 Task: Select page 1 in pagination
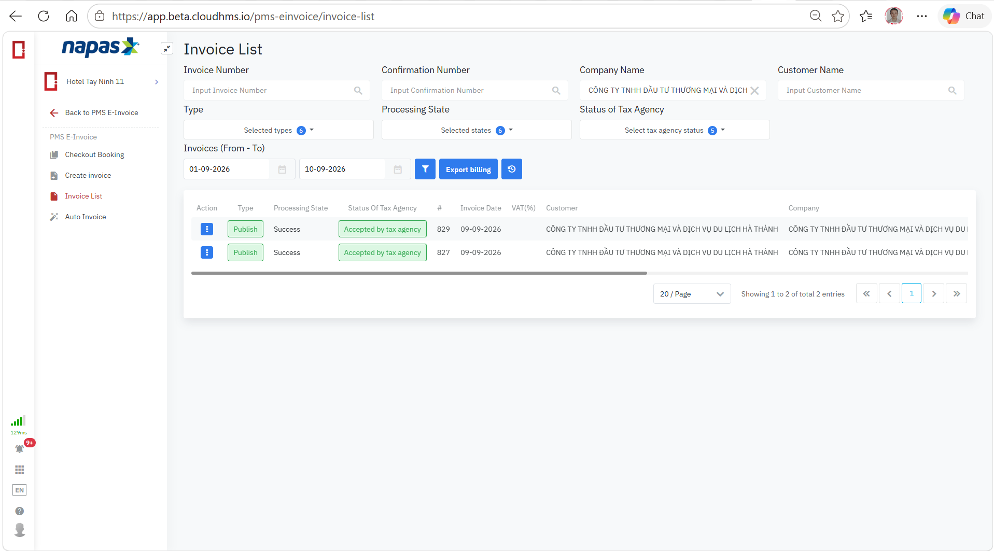pyautogui.click(x=912, y=293)
